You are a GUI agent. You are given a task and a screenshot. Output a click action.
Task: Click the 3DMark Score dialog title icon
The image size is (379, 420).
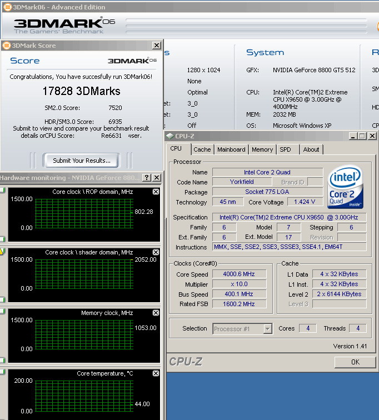pos(6,46)
